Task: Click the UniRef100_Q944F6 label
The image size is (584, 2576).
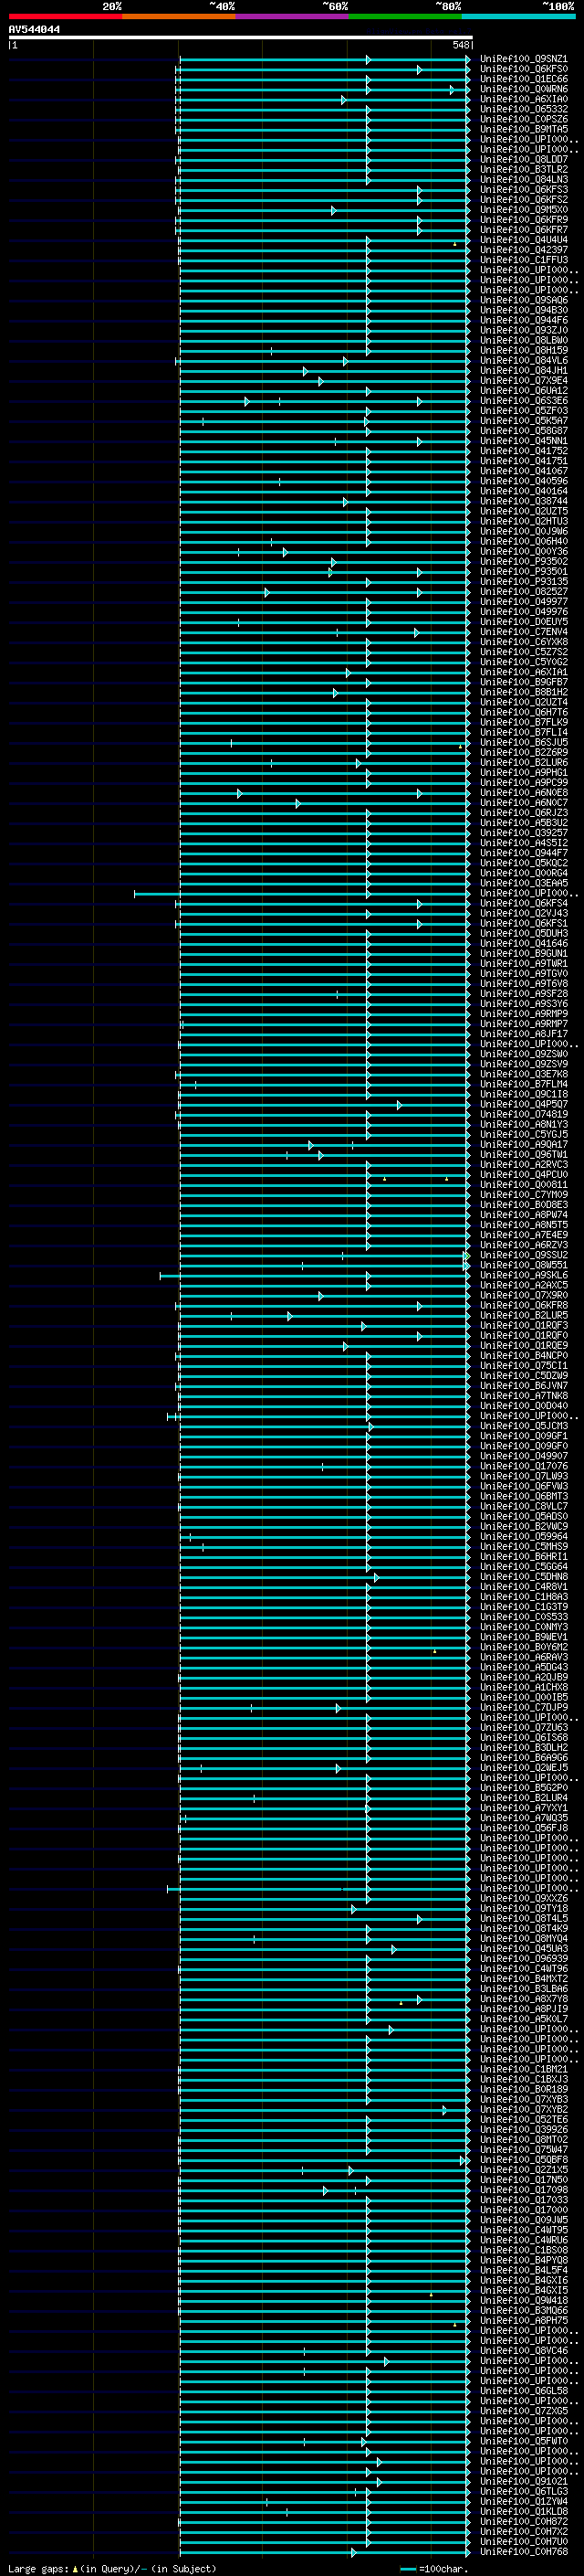Action: pos(523,321)
